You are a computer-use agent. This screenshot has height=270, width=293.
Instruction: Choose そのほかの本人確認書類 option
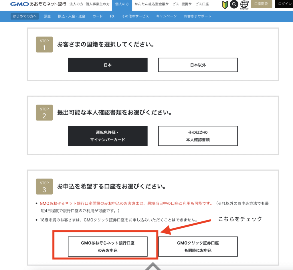[198, 136]
